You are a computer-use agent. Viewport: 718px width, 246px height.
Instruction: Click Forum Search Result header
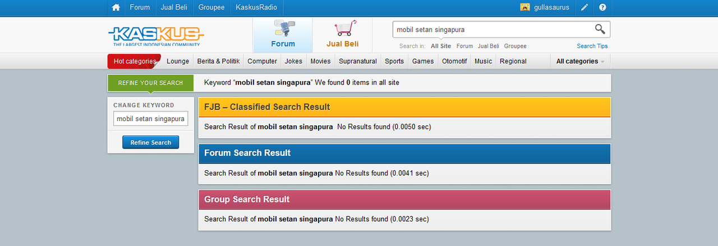click(x=404, y=153)
